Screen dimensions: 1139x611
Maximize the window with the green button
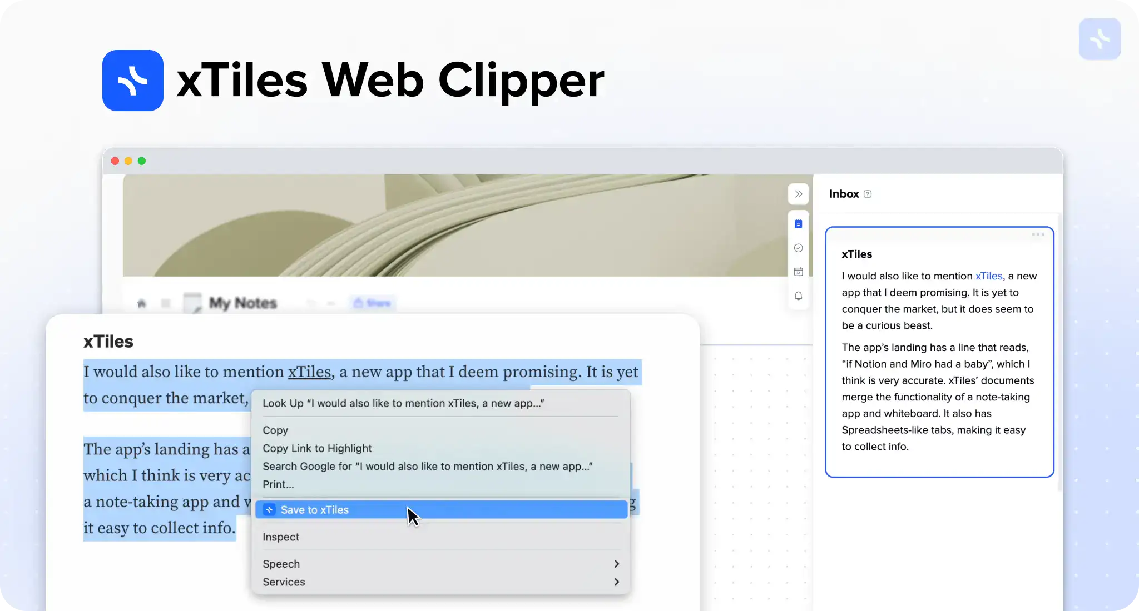pyautogui.click(x=142, y=161)
